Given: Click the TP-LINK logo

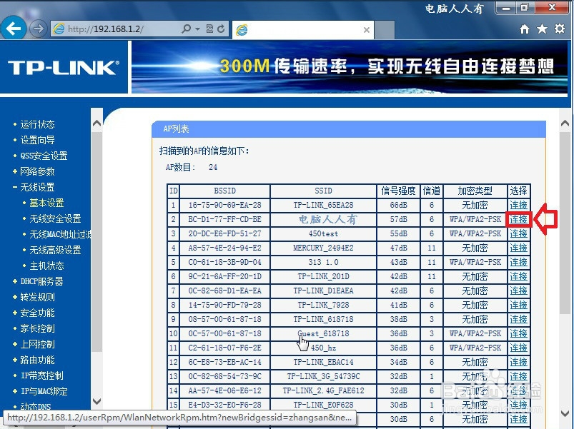Looking at the screenshot, I should pyautogui.click(x=64, y=68).
